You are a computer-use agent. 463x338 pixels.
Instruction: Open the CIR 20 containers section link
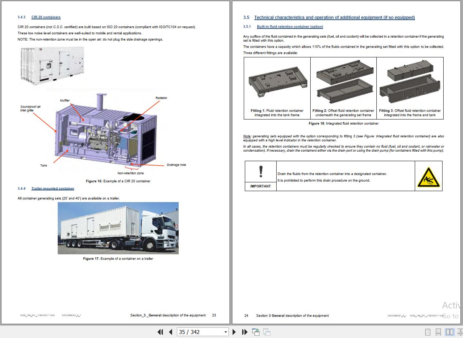pos(46,17)
